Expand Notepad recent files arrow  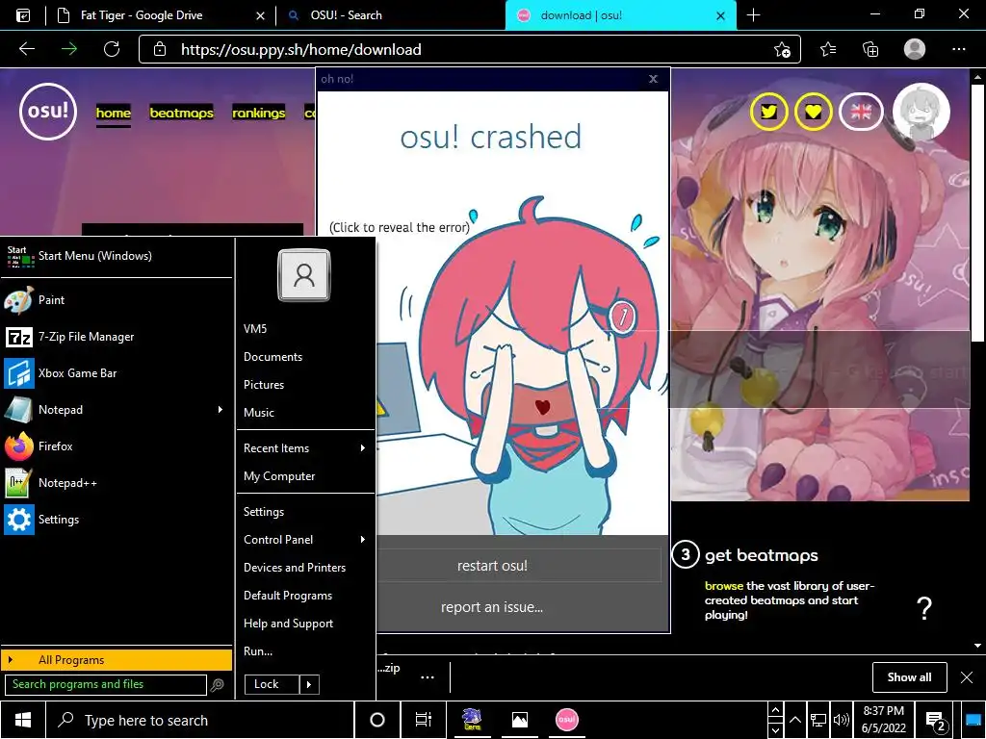pos(221,410)
